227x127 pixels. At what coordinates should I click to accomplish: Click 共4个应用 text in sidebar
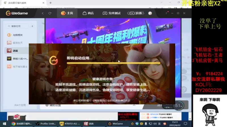pos(20,105)
